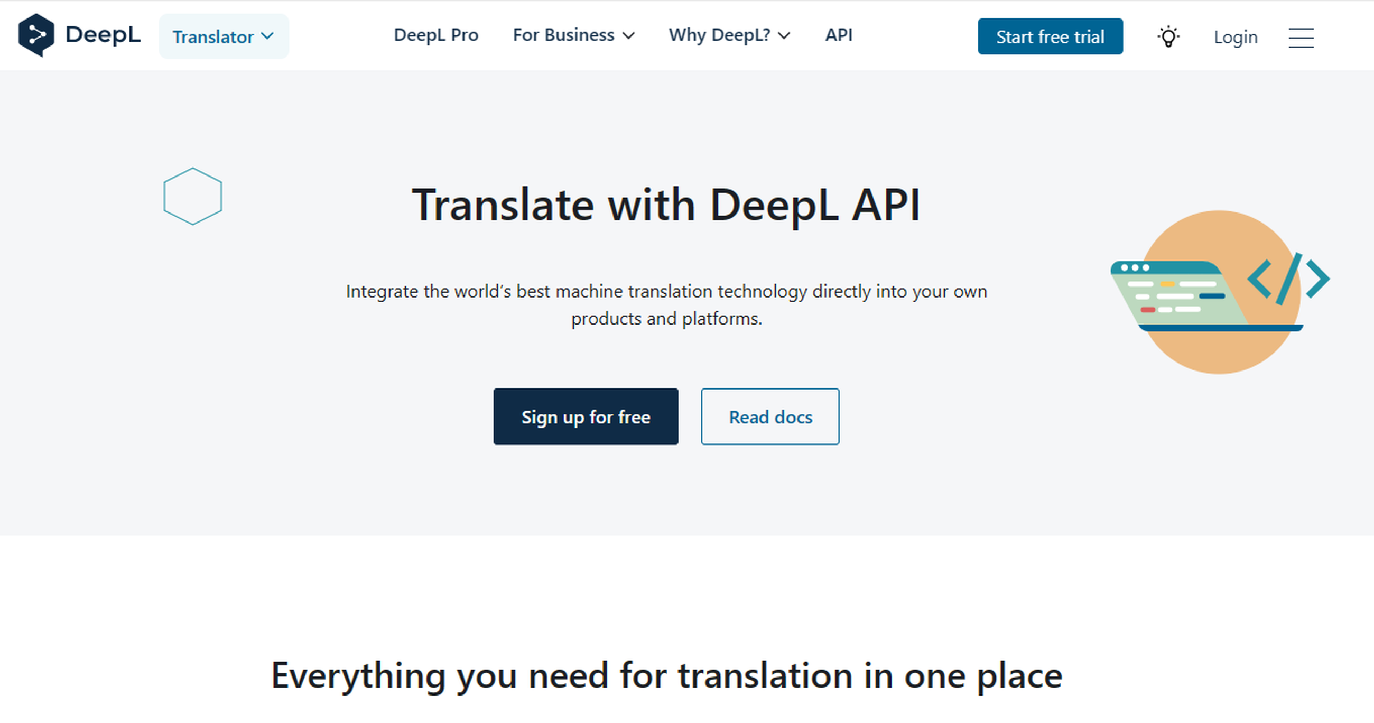Click the Login link

point(1235,37)
